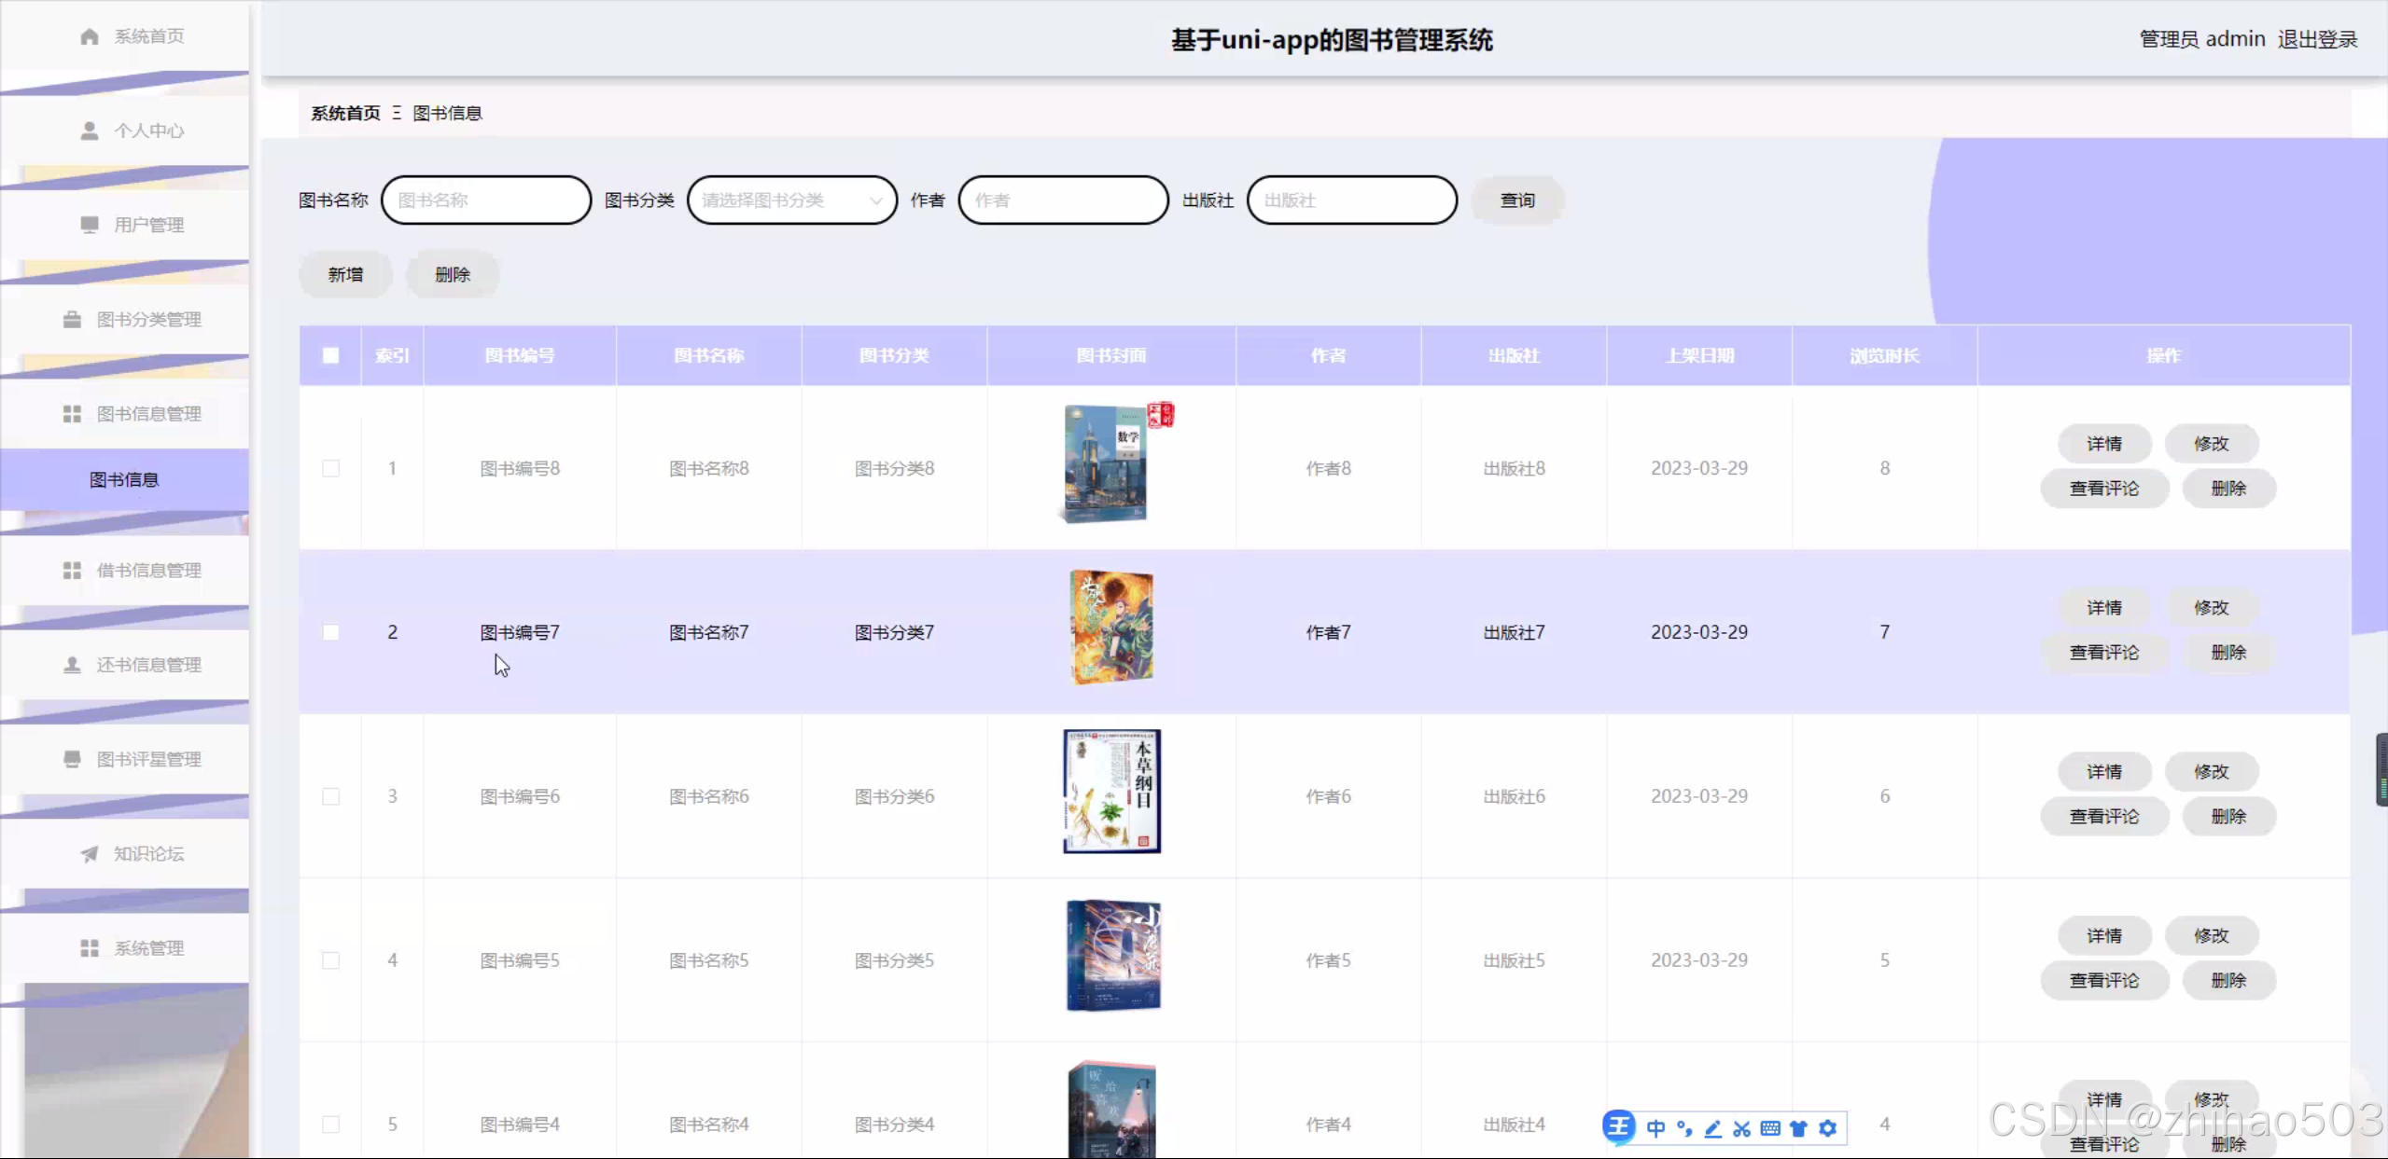
Task: Click 系统首页 in the breadcrumb
Action: [x=344, y=113]
